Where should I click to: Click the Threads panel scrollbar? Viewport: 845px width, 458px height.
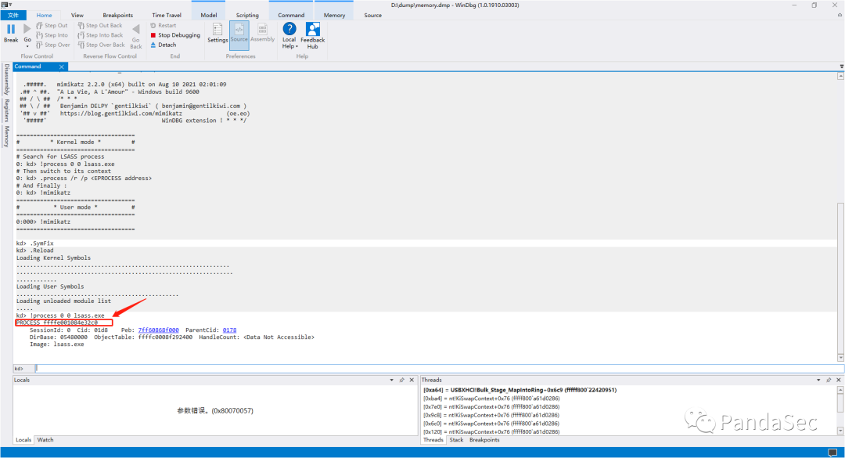(x=840, y=410)
